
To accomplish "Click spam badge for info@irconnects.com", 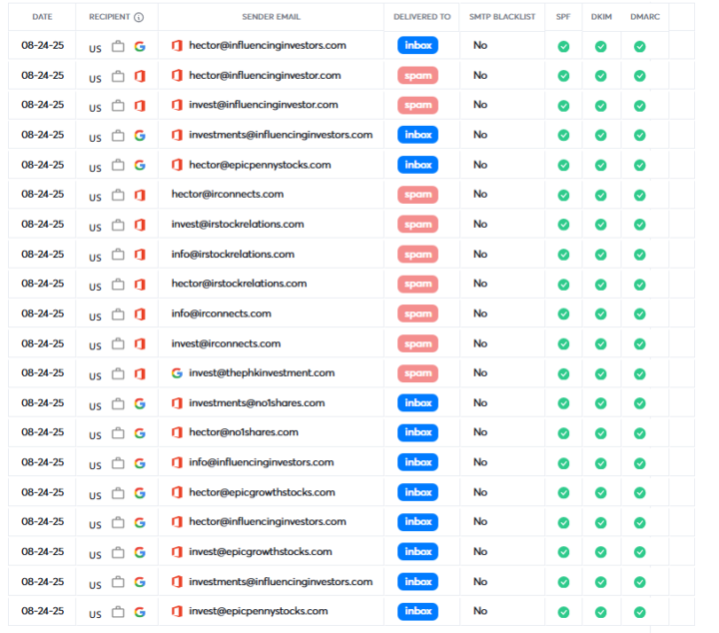I will (x=417, y=314).
